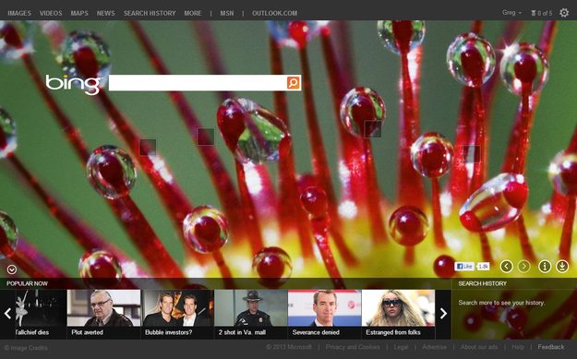577x359 pixels.
Task: Open the 'Plot averted' news thumbnail
Action: point(103,314)
